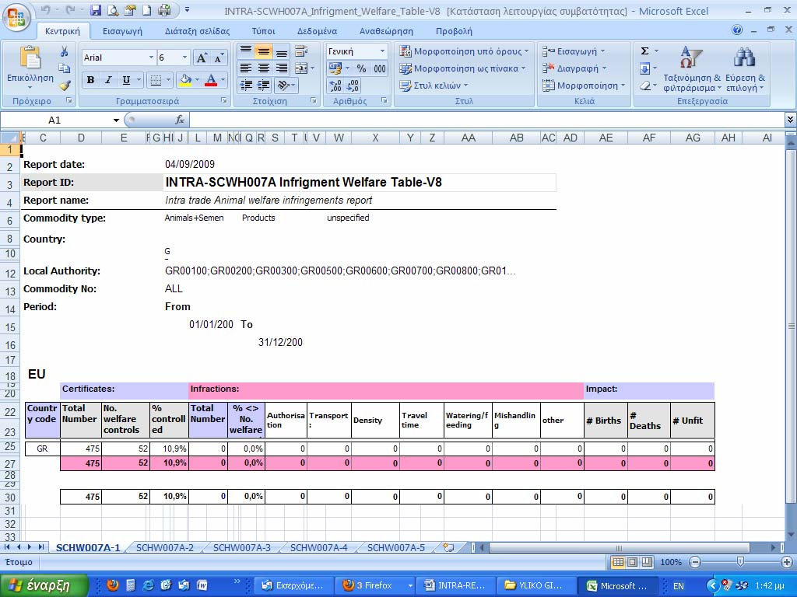The image size is (797, 597).
Task: Toggle underline formatting
Action: coord(126,80)
